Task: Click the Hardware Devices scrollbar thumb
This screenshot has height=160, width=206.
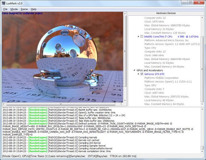Action: (202, 69)
